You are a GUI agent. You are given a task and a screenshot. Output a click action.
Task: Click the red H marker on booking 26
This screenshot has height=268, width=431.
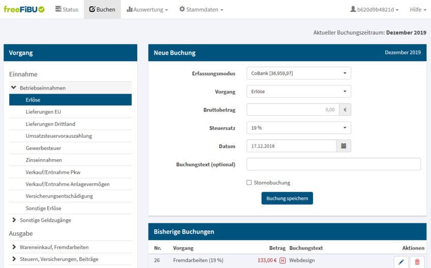[x=282, y=261]
